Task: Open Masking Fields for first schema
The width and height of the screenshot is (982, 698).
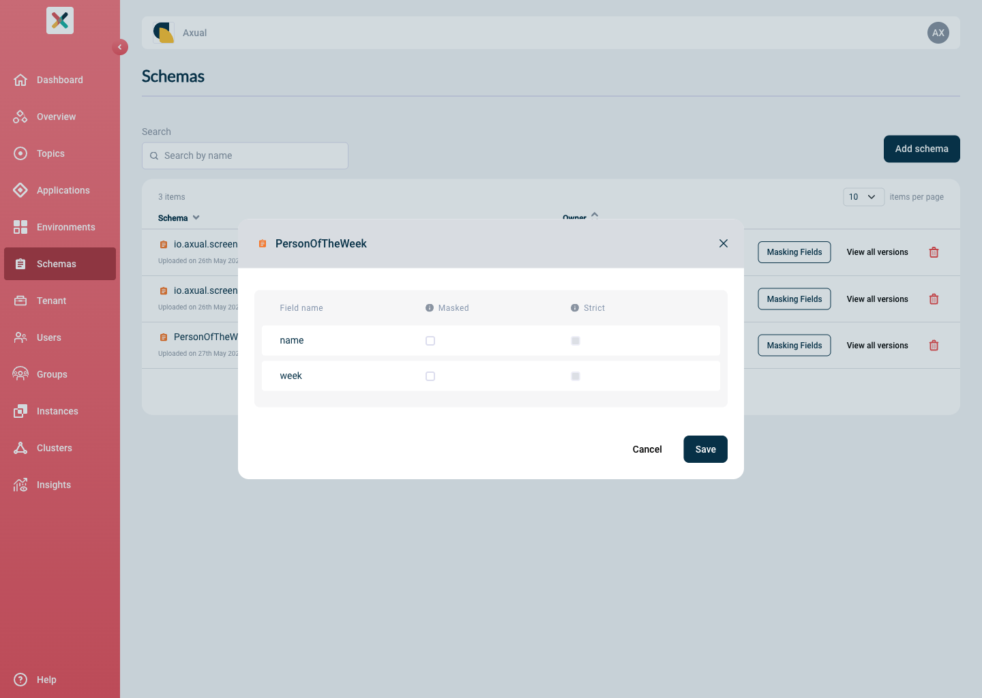Action: click(x=794, y=252)
